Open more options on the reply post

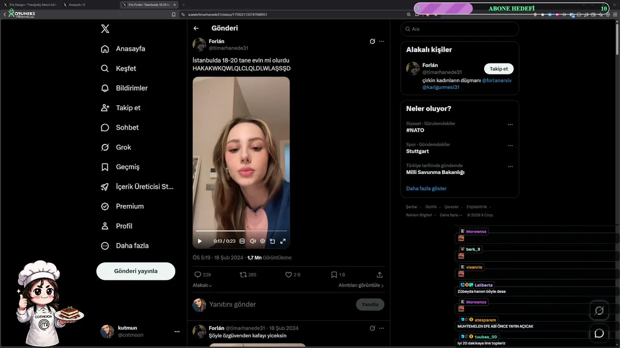[x=381, y=328]
